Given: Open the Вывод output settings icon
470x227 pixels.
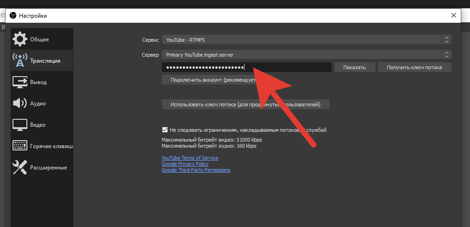Looking at the screenshot, I should pyautogui.click(x=20, y=82).
